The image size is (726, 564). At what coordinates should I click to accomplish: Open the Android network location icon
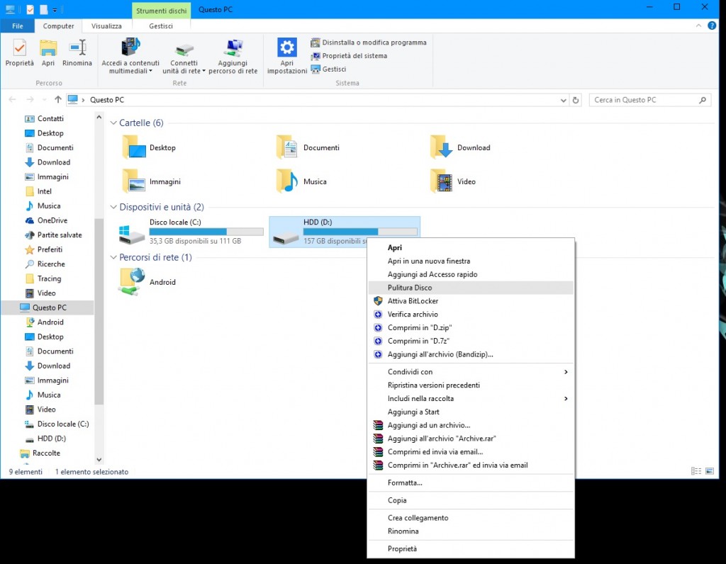point(133,281)
